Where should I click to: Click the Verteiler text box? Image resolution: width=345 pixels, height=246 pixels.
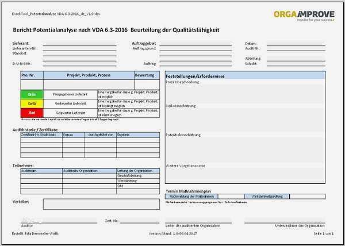tap(101, 204)
